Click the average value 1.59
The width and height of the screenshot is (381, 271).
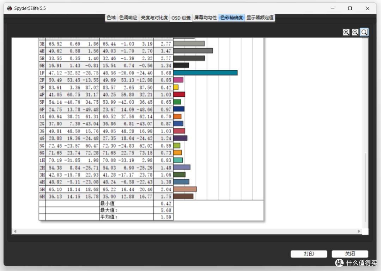point(166,217)
